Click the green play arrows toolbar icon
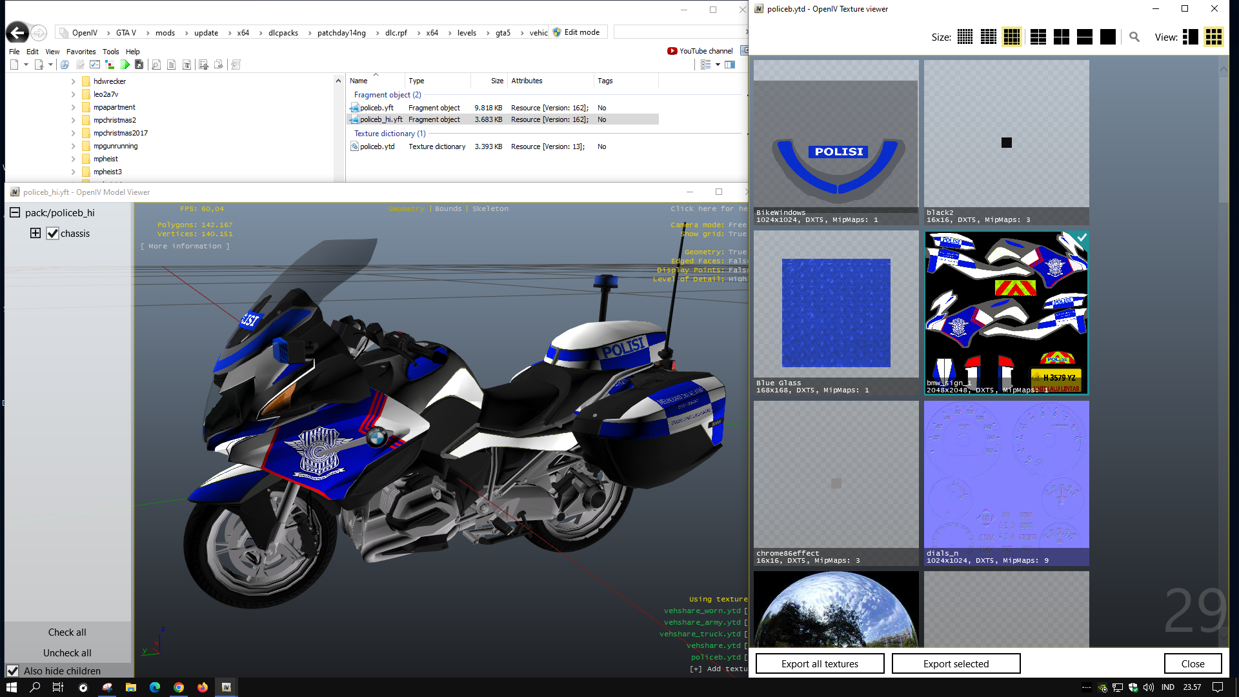Image resolution: width=1239 pixels, height=697 pixels. click(125, 65)
